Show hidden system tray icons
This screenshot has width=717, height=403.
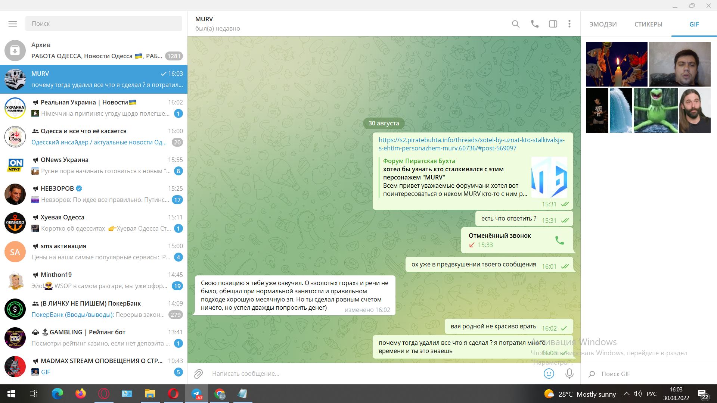(627, 394)
